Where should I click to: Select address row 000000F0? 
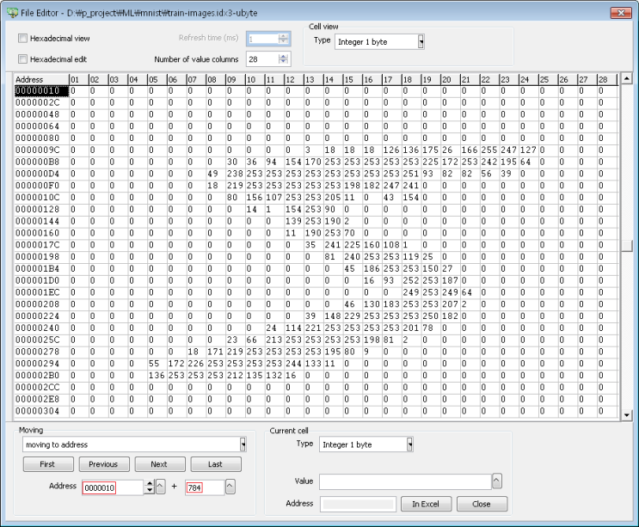[41, 186]
